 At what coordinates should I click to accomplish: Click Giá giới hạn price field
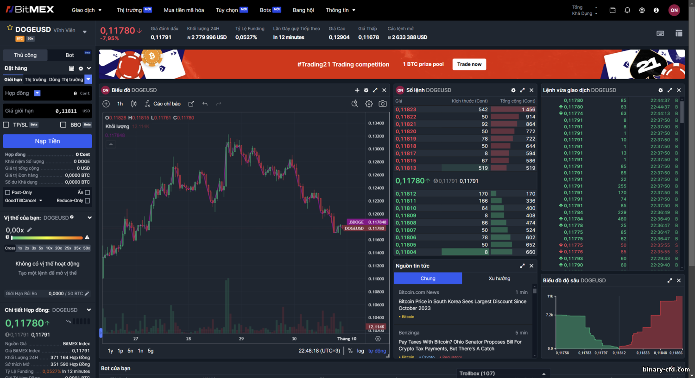click(47, 111)
